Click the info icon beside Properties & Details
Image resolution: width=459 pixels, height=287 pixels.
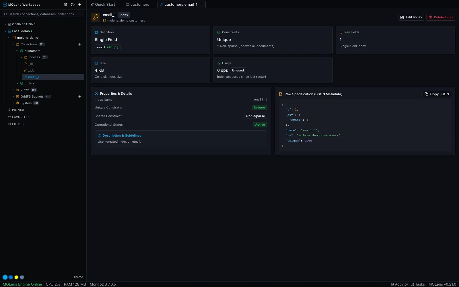[x=96, y=94]
